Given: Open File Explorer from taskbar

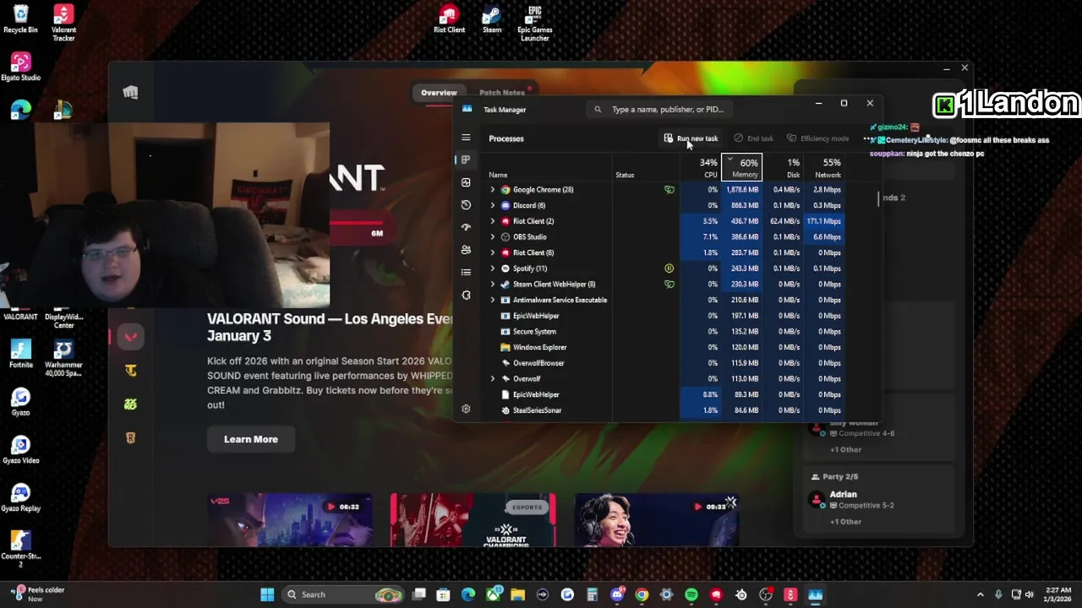Looking at the screenshot, I should tap(517, 594).
